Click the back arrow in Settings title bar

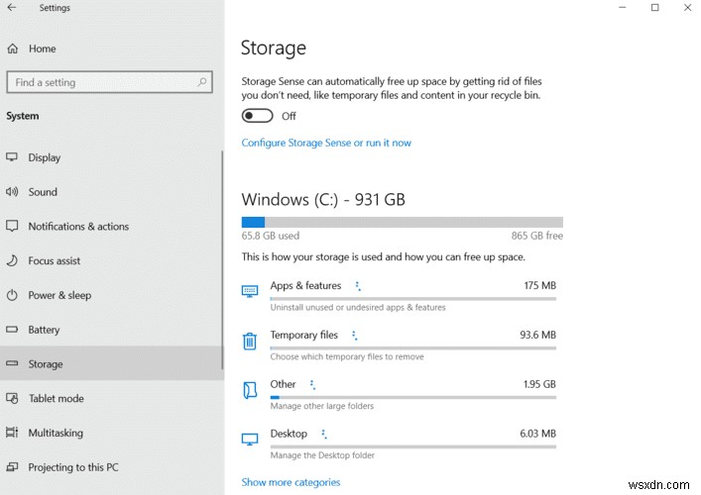coord(12,7)
